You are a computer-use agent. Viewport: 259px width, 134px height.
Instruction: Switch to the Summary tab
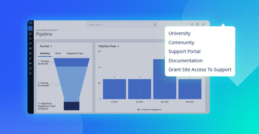coord(45,53)
